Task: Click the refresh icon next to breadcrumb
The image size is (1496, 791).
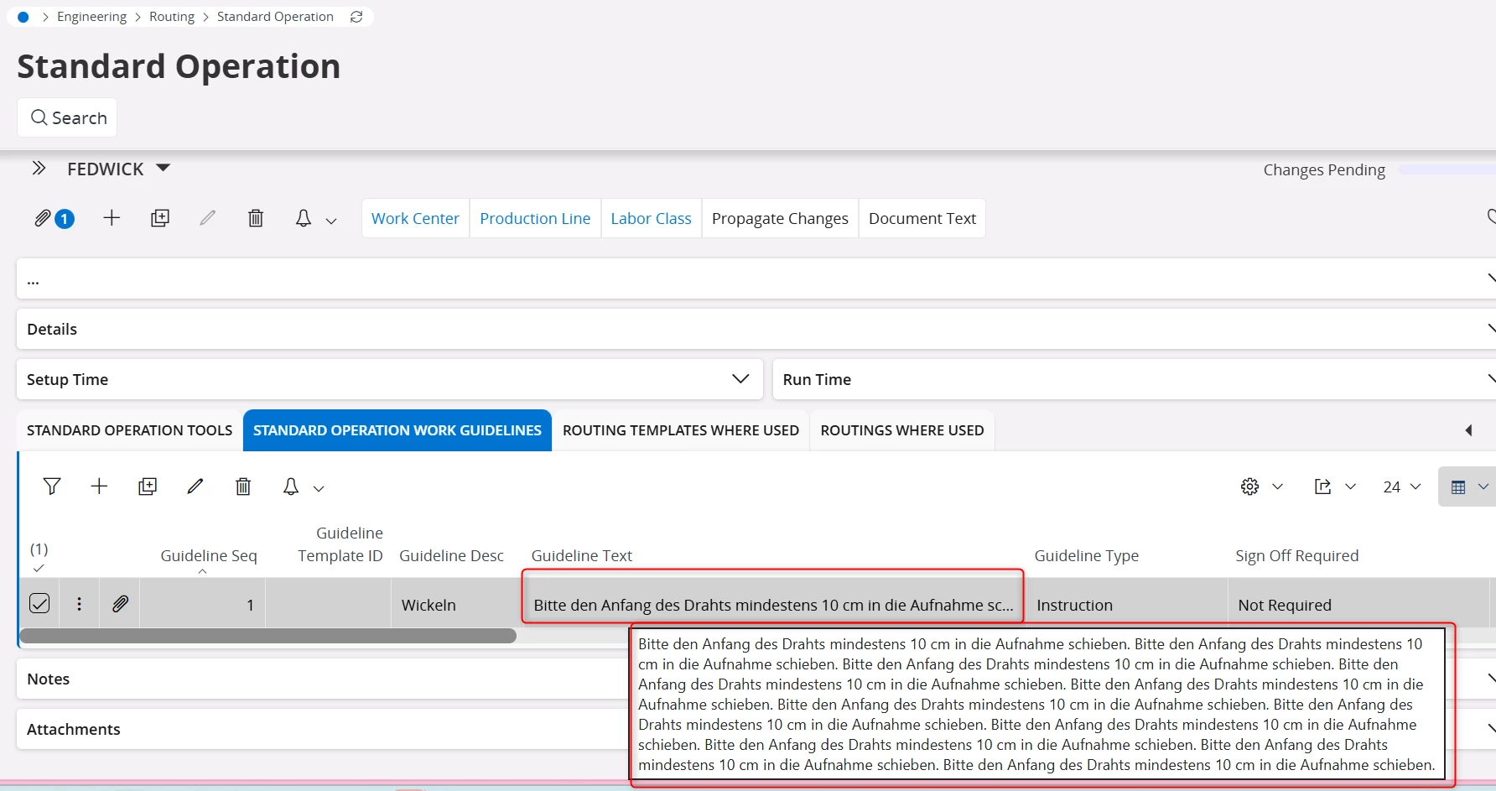Action: pyautogui.click(x=356, y=17)
